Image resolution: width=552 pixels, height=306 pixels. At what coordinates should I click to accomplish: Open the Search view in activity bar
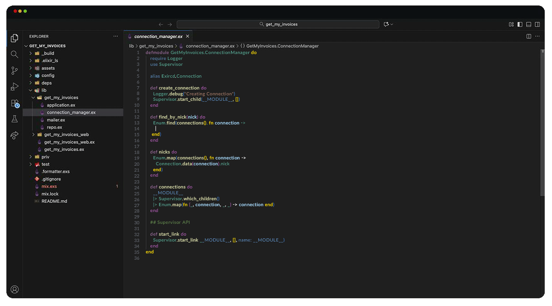click(15, 54)
